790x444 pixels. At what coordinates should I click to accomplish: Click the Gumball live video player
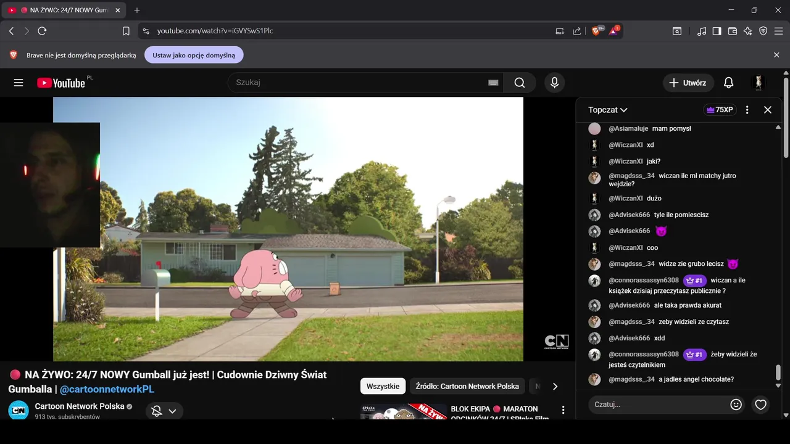[x=288, y=229]
